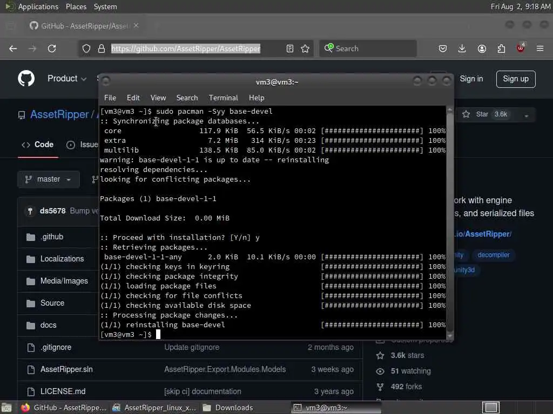The image size is (553, 414).
Task: Open the master branch dropdown
Action: coord(48,180)
